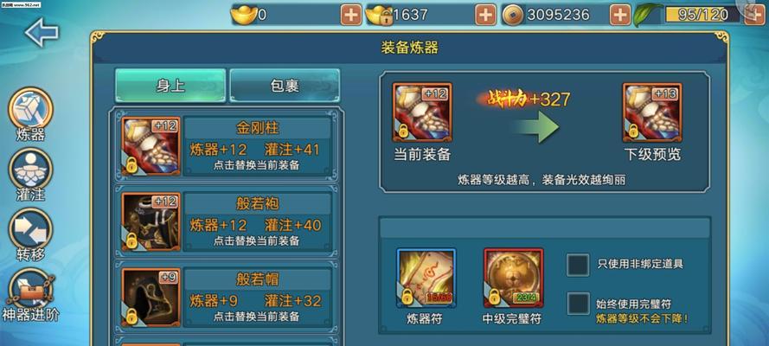Viewport: 769px width, 346px height.
Task: Enable 始终使用完璧符 checkbox
Action: (578, 304)
